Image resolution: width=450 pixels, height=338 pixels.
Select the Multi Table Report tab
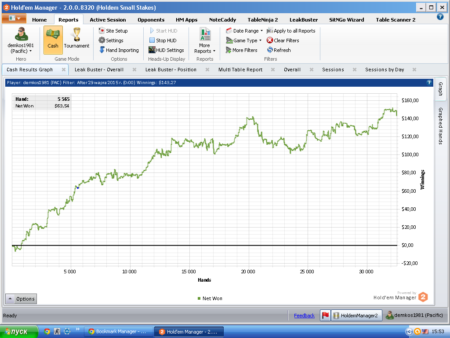coord(240,70)
